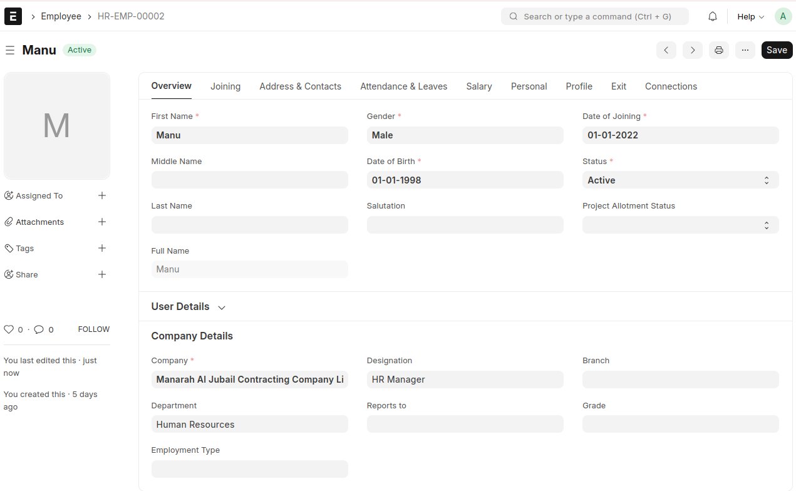Click the Middle Name input field
796x491 pixels.
[249, 180]
